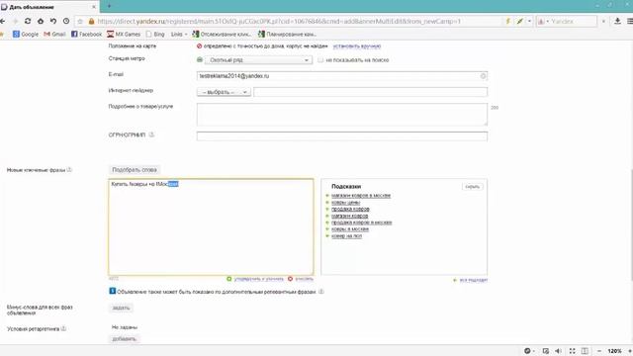The width and height of the screenshot is (633, 356).
Task: Add hint 'магазин ковров в москве'
Action: 361,196
